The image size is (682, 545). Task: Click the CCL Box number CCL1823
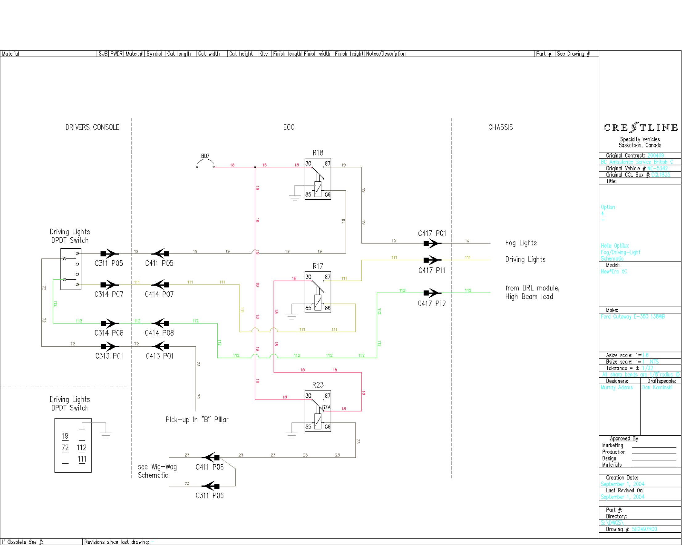(660, 174)
